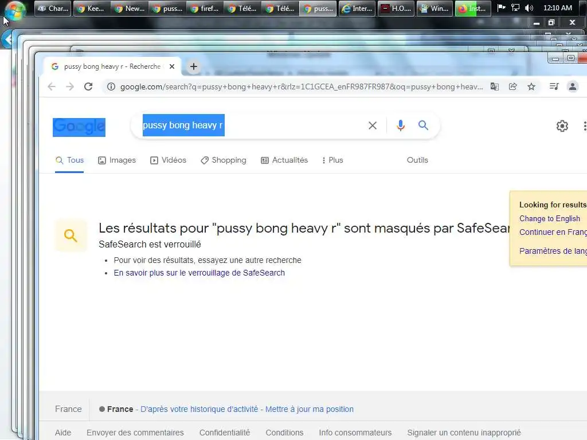The width and height of the screenshot is (587, 440).
Task: Open volume speaker in system tray
Action: pyautogui.click(x=529, y=8)
